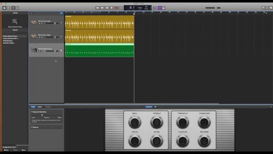Image resolution: width=273 pixels, height=154 pixels.
Task: Select Wide Suitcase sound
Action: pyautogui.click(x=15, y=41)
